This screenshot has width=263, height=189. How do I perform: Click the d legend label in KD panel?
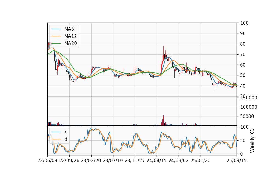click(x=66, y=139)
